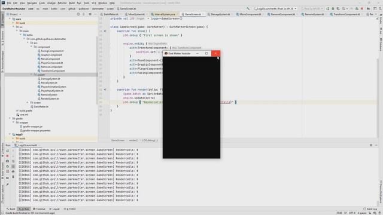Click the build hammer icon

[x=248, y=8]
